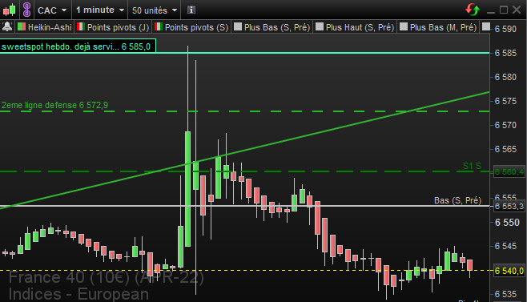527x302 pixels.
Task: Open the candlestick chart style icon
Action: [x=10, y=10]
